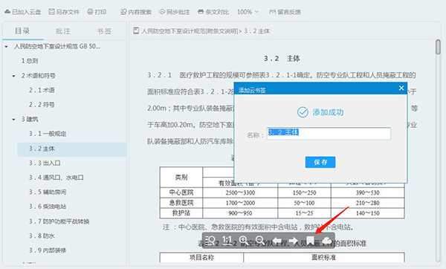Click the 1:1 actual size icon
This screenshot has width=446, height=269.
[227, 240]
